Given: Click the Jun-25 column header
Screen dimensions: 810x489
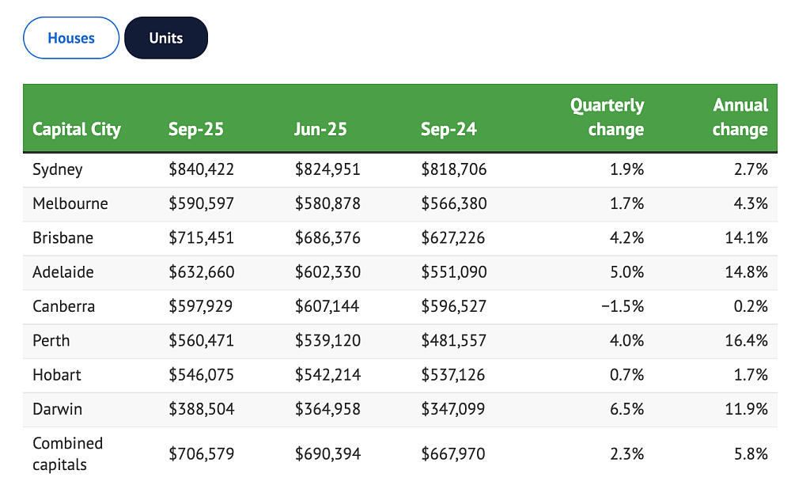Looking at the screenshot, I should pos(320,129).
